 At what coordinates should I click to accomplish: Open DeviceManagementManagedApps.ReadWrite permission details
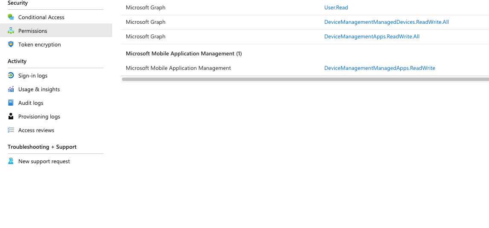coord(379,68)
